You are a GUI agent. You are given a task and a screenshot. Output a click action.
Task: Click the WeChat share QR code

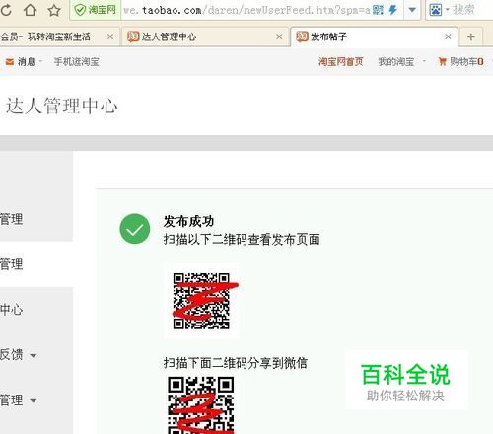[x=201, y=405]
